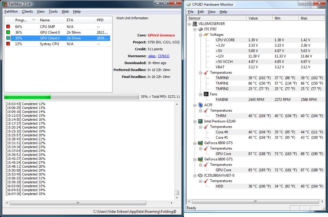
Task: Sort clients by the PPD column header
Action: (x=103, y=20)
